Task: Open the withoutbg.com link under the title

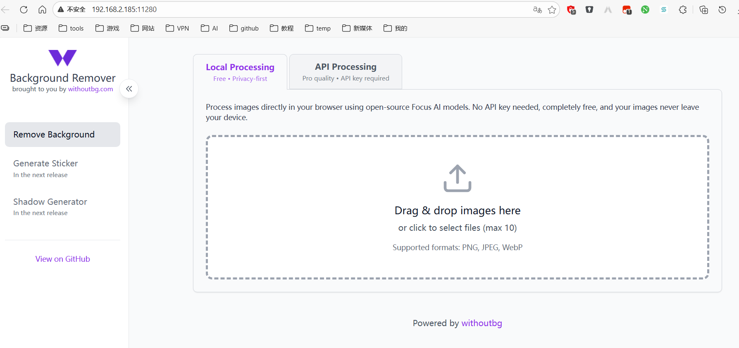Action: (x=91, y=89)
